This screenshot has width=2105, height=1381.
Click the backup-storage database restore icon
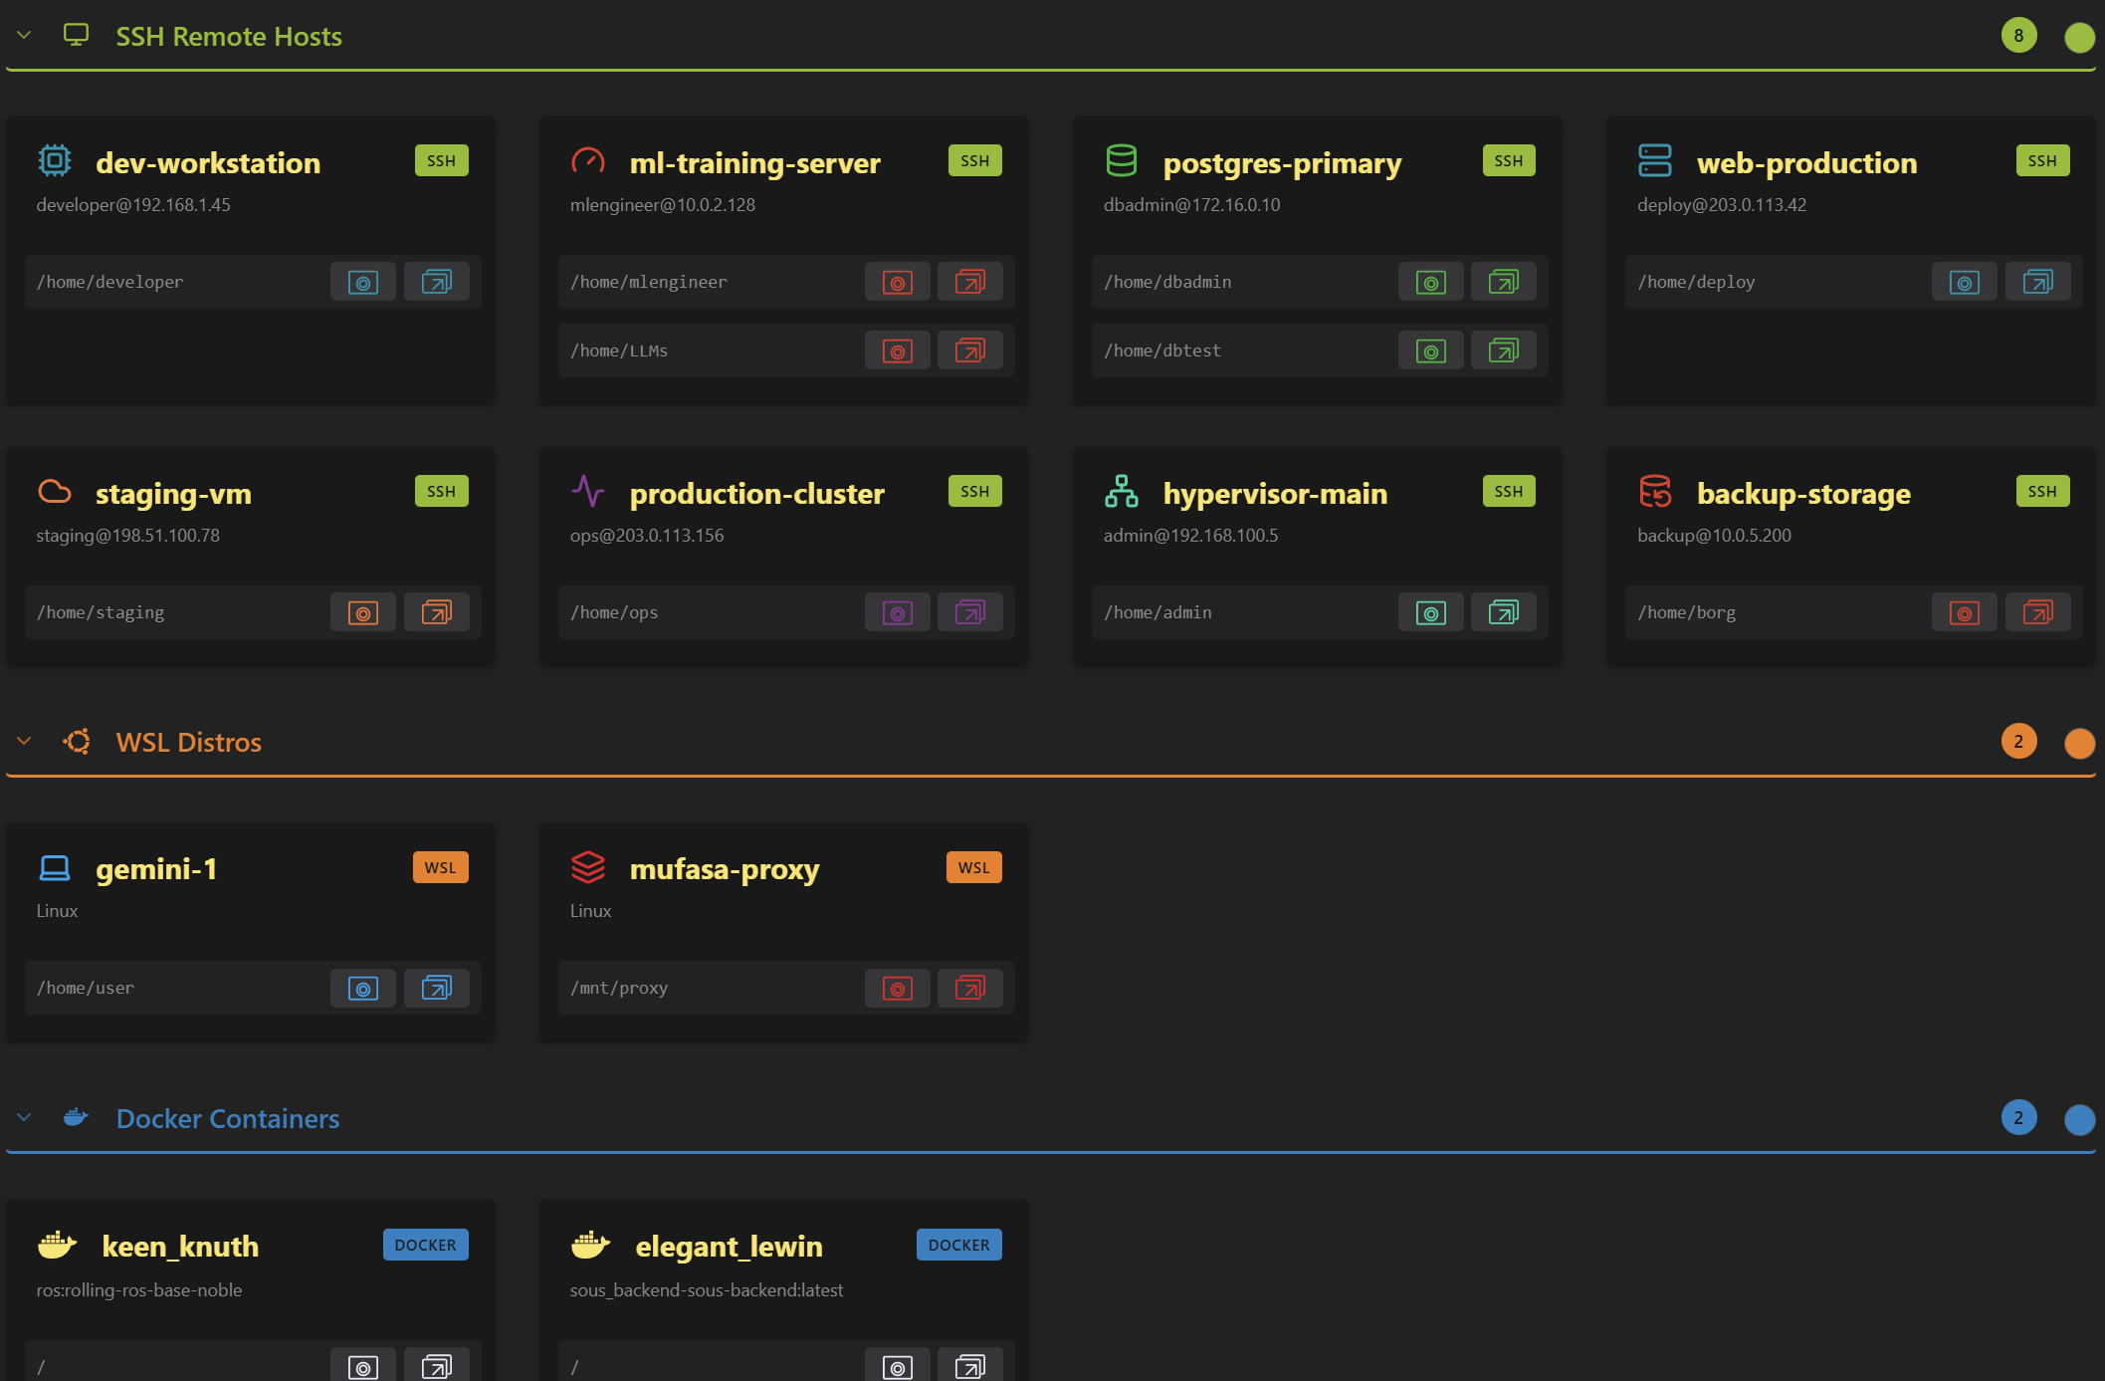pos(1655,491)
